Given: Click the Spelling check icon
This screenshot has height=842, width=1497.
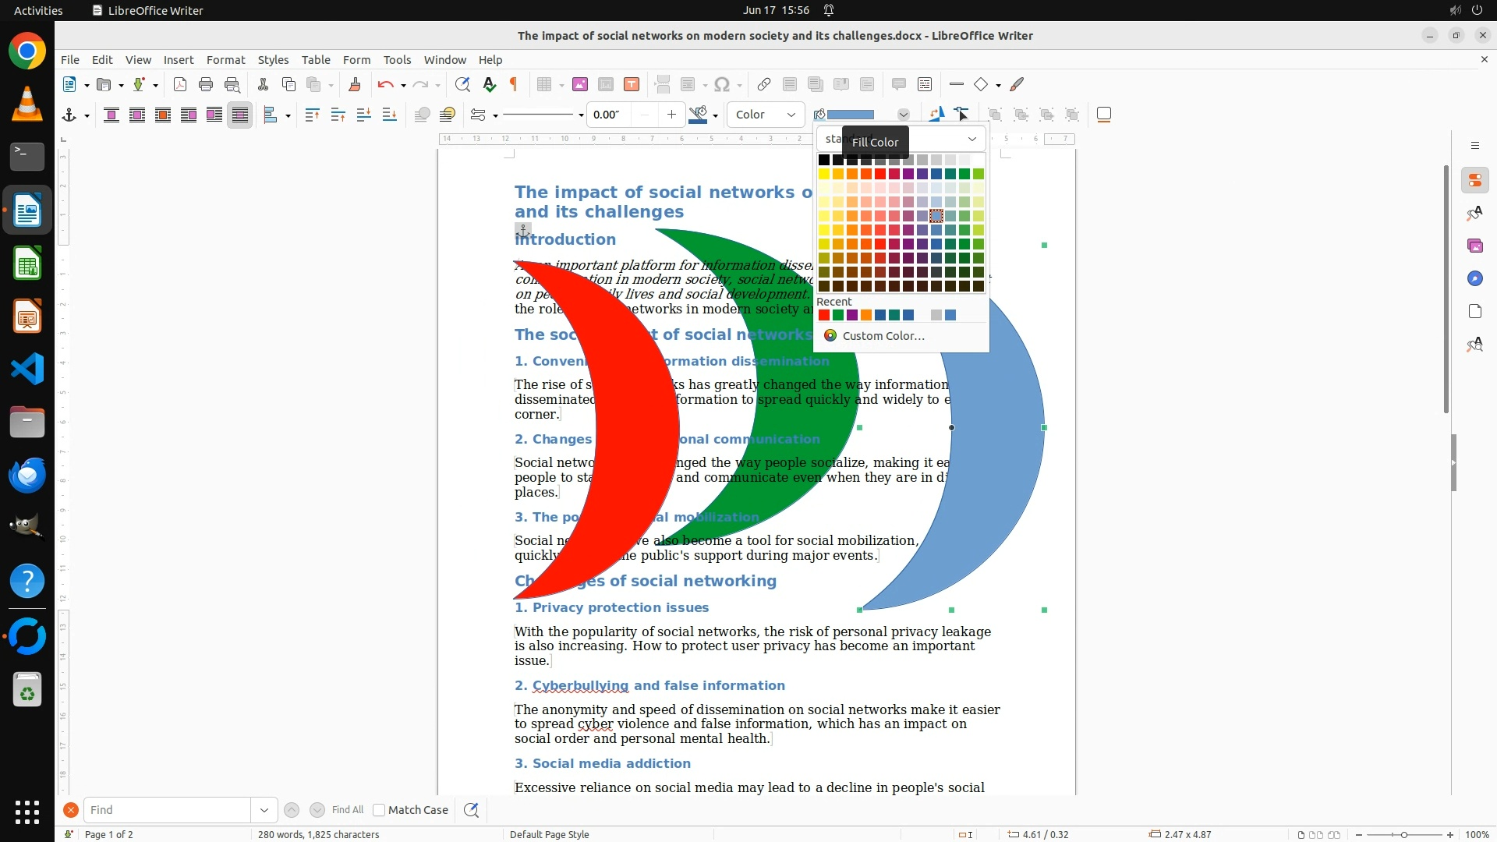Looking at the screenshot, I should (489, 84).
